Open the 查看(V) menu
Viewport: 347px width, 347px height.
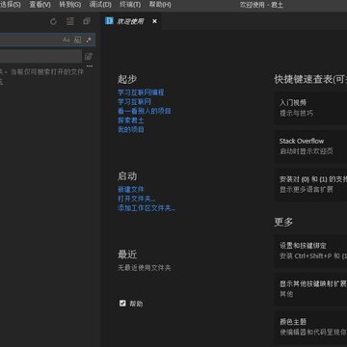click(x=40, y=5)
